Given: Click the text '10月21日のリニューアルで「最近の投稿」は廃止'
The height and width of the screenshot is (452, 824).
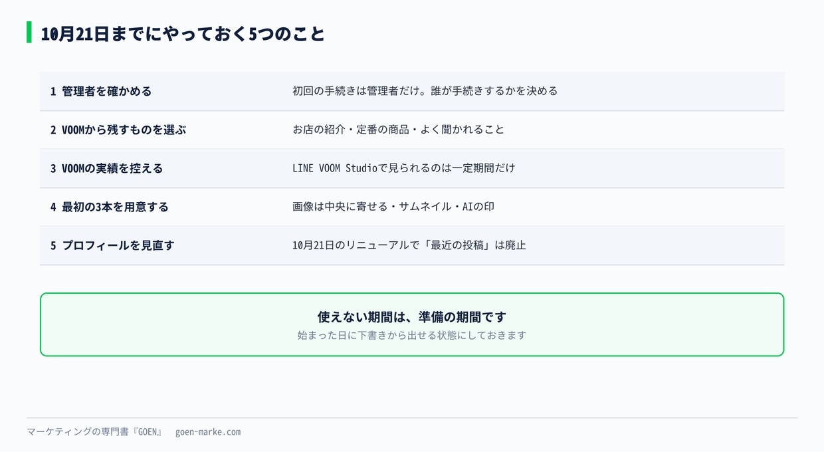Looking at the screenshot, I should 409,245.
